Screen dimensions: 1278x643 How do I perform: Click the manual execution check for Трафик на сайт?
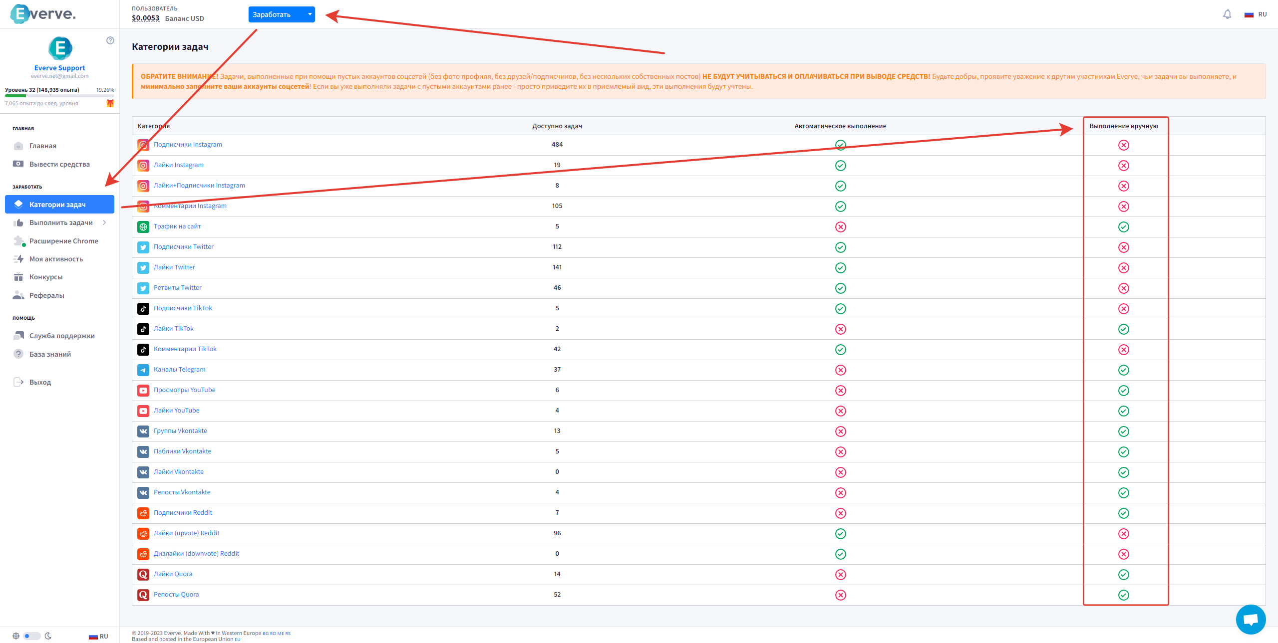click(x=1124, y=227)
